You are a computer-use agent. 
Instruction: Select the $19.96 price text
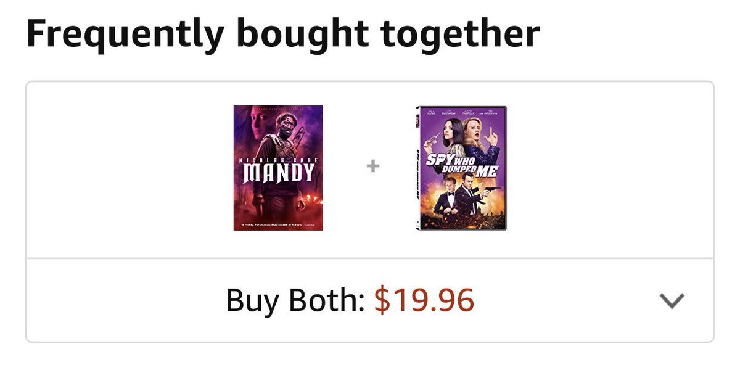coord(424,300)
